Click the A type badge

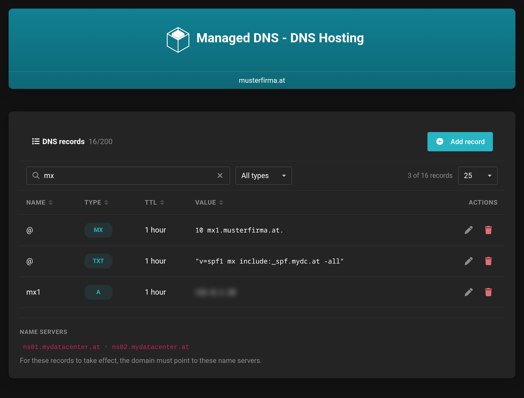[98, 292]
